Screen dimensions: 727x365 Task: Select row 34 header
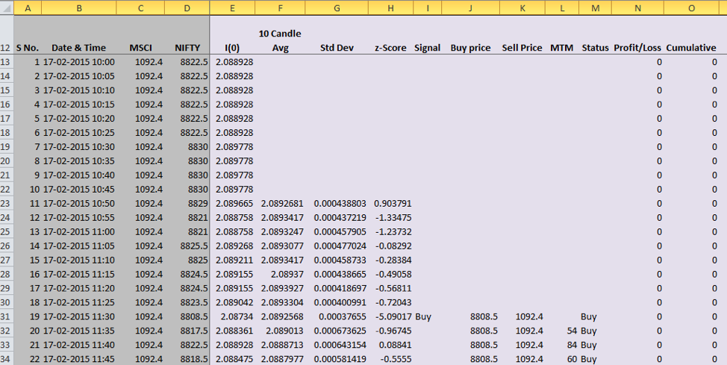pyautogui.click(x=7, y=359)
